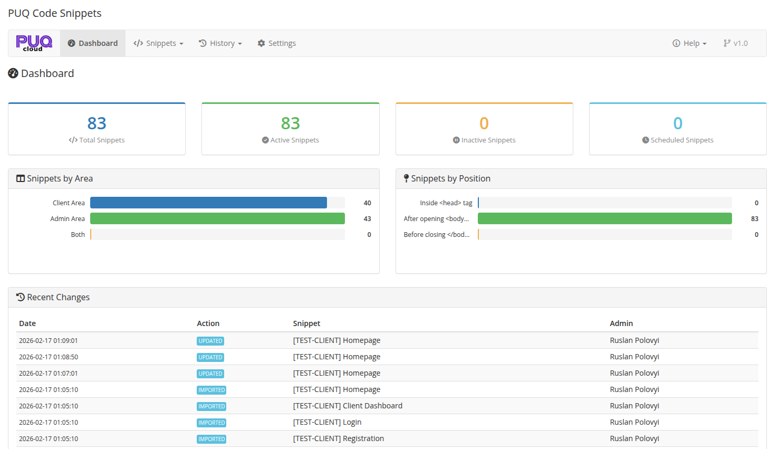Click the UPDATED badge on the first row
This screenshot has width=770, height=449.
coord(210,341)
